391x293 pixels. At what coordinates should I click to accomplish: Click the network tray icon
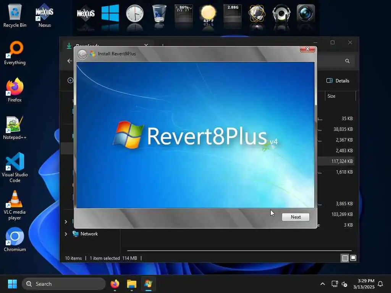(334, 284)
